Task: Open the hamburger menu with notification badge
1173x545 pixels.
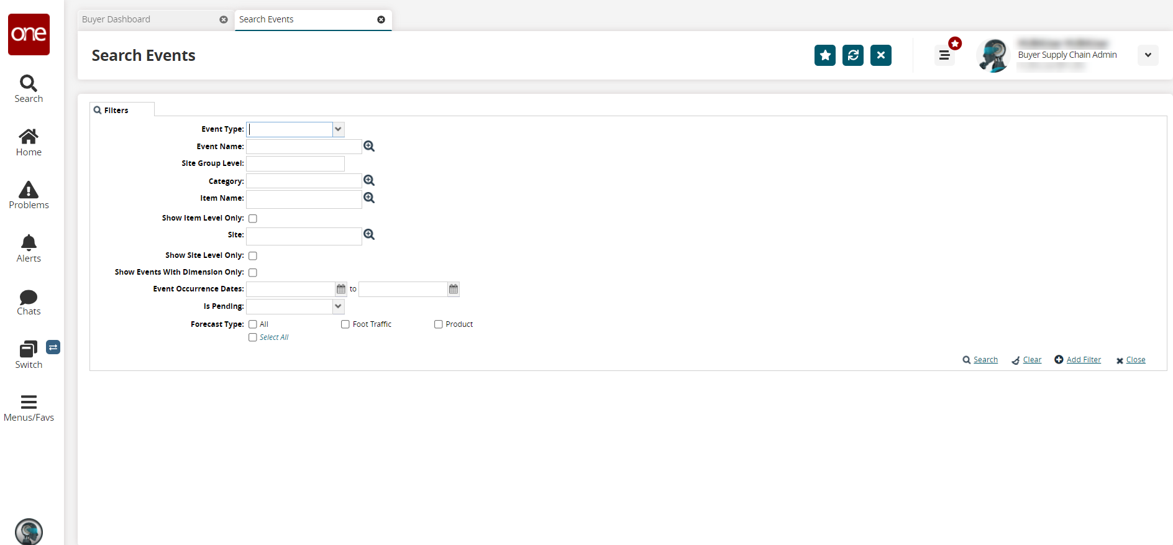Action: coord(945,55)
